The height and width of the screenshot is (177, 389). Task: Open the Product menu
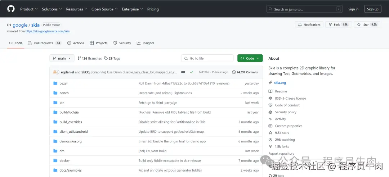pyautogui.click(x=29, y=9)
